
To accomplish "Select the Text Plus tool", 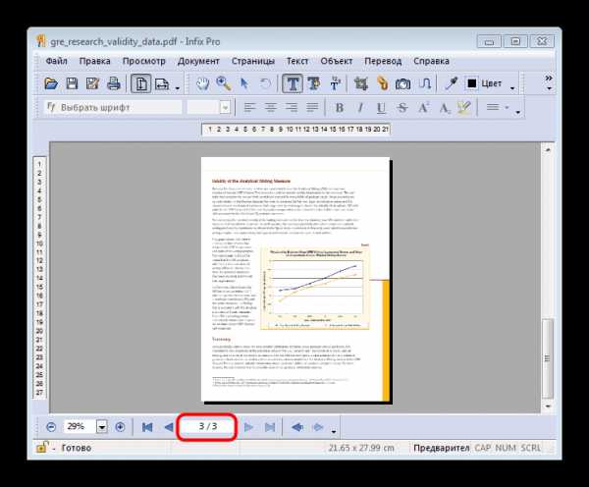I will (x=314, y=83).
